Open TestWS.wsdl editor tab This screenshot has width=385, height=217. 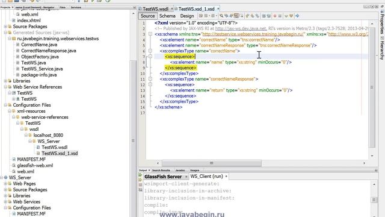tap(155, 9)
